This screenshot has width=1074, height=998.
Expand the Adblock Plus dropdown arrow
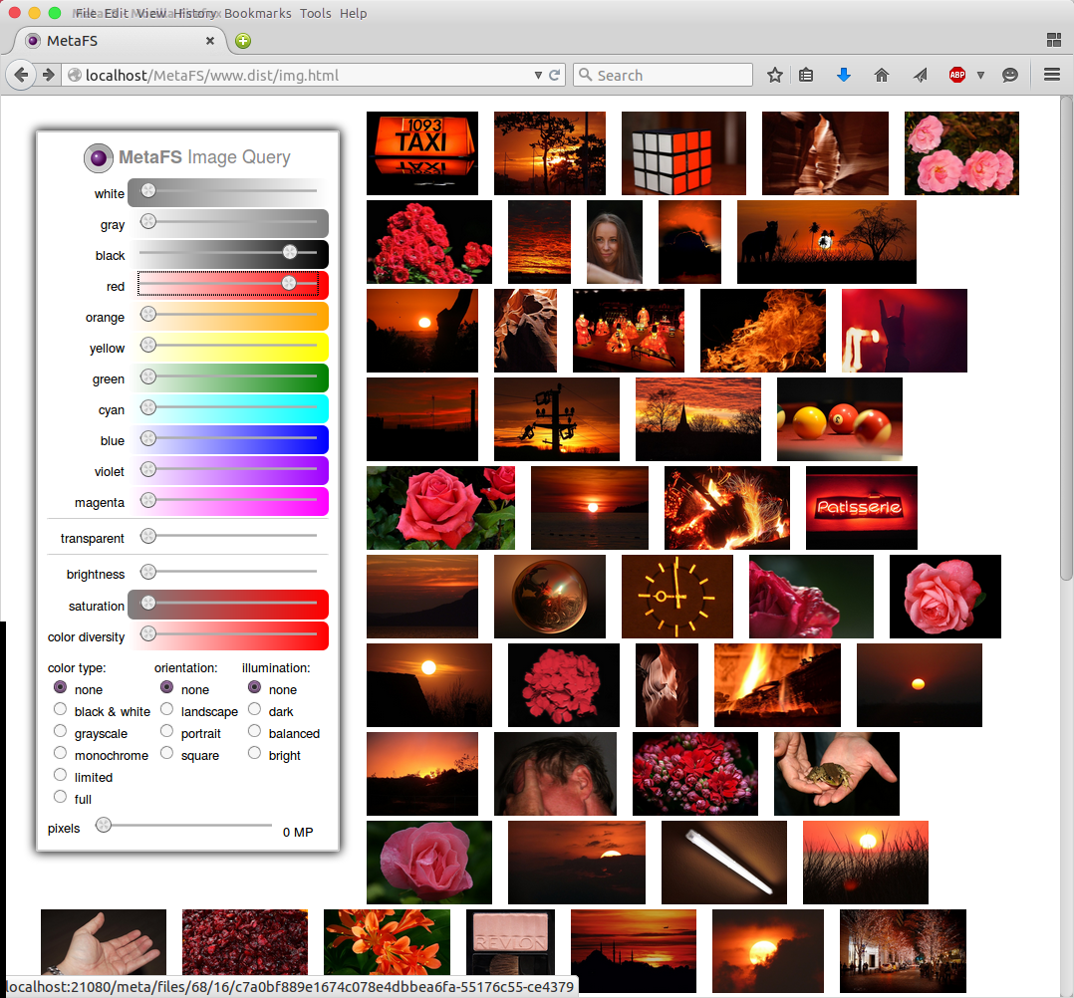(x=980, y=76)
